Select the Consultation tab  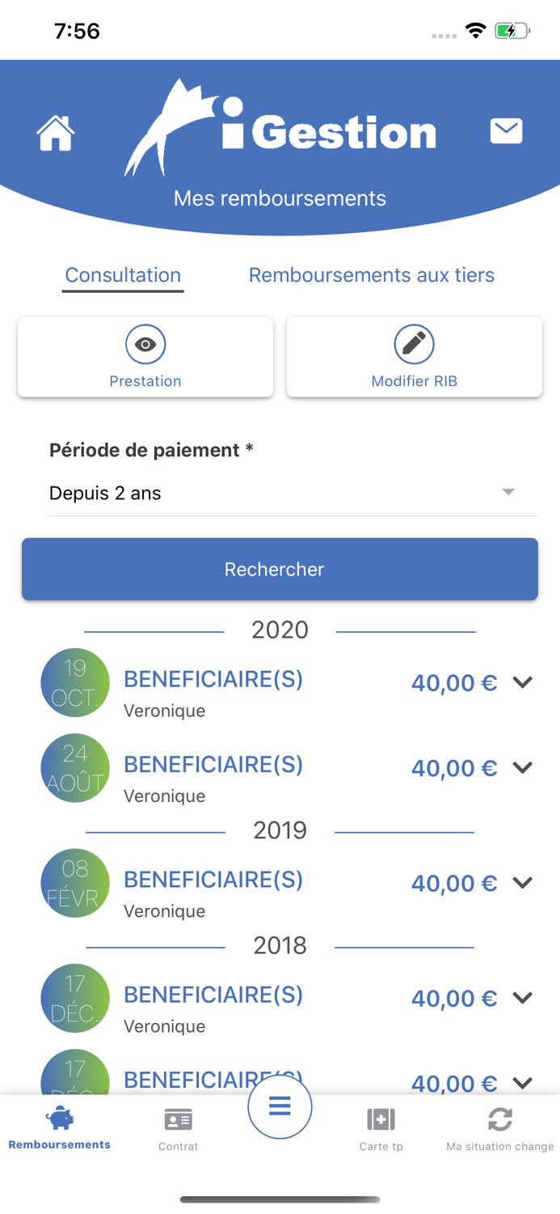[x=122, y=275]
